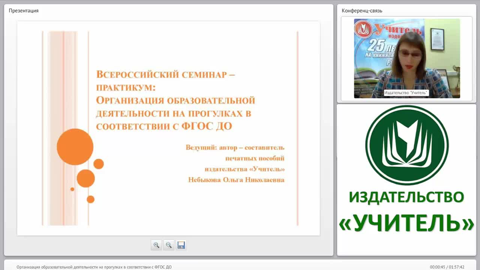The height and width of the screenshot is (270, 480).
Task: Click the slide text издательства «Учитель»
Action: point(244,169)
